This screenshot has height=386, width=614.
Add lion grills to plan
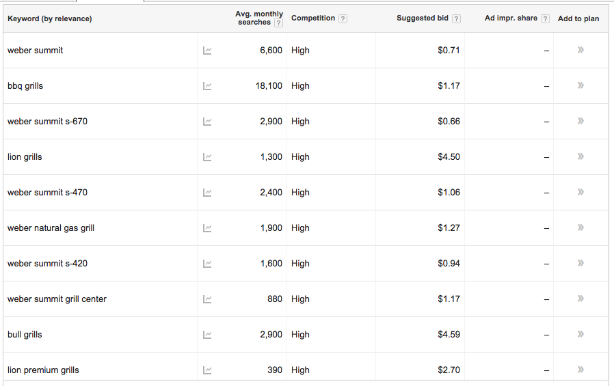(x=580, y=156)
